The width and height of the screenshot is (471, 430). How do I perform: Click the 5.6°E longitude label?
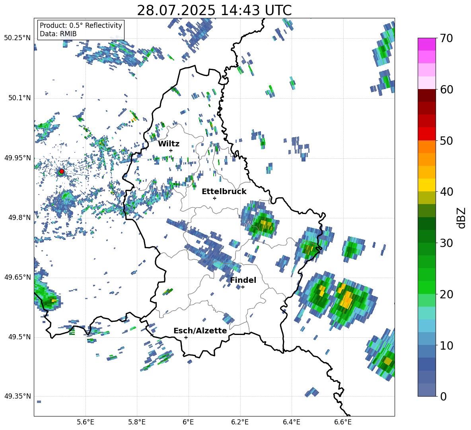pos(86,422)
